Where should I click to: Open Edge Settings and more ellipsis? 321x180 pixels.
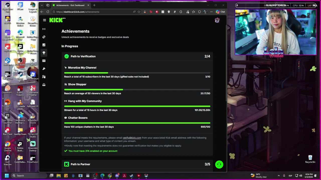pyautogui.click(x=211, y=12)
